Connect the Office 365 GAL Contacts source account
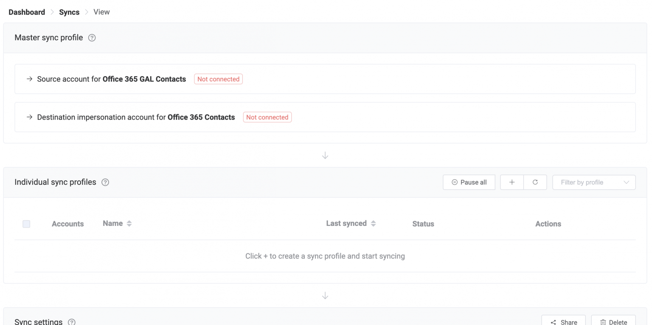This screenshot has height=325, width=652. (218, 79)
